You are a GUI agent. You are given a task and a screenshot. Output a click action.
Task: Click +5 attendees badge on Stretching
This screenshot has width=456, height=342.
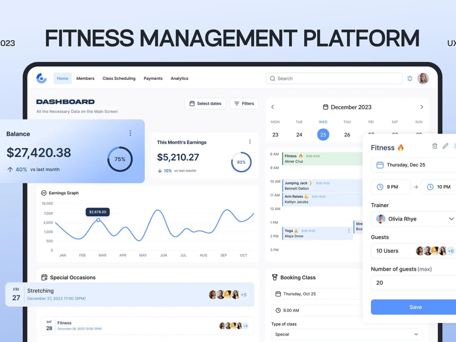(244, 295)
